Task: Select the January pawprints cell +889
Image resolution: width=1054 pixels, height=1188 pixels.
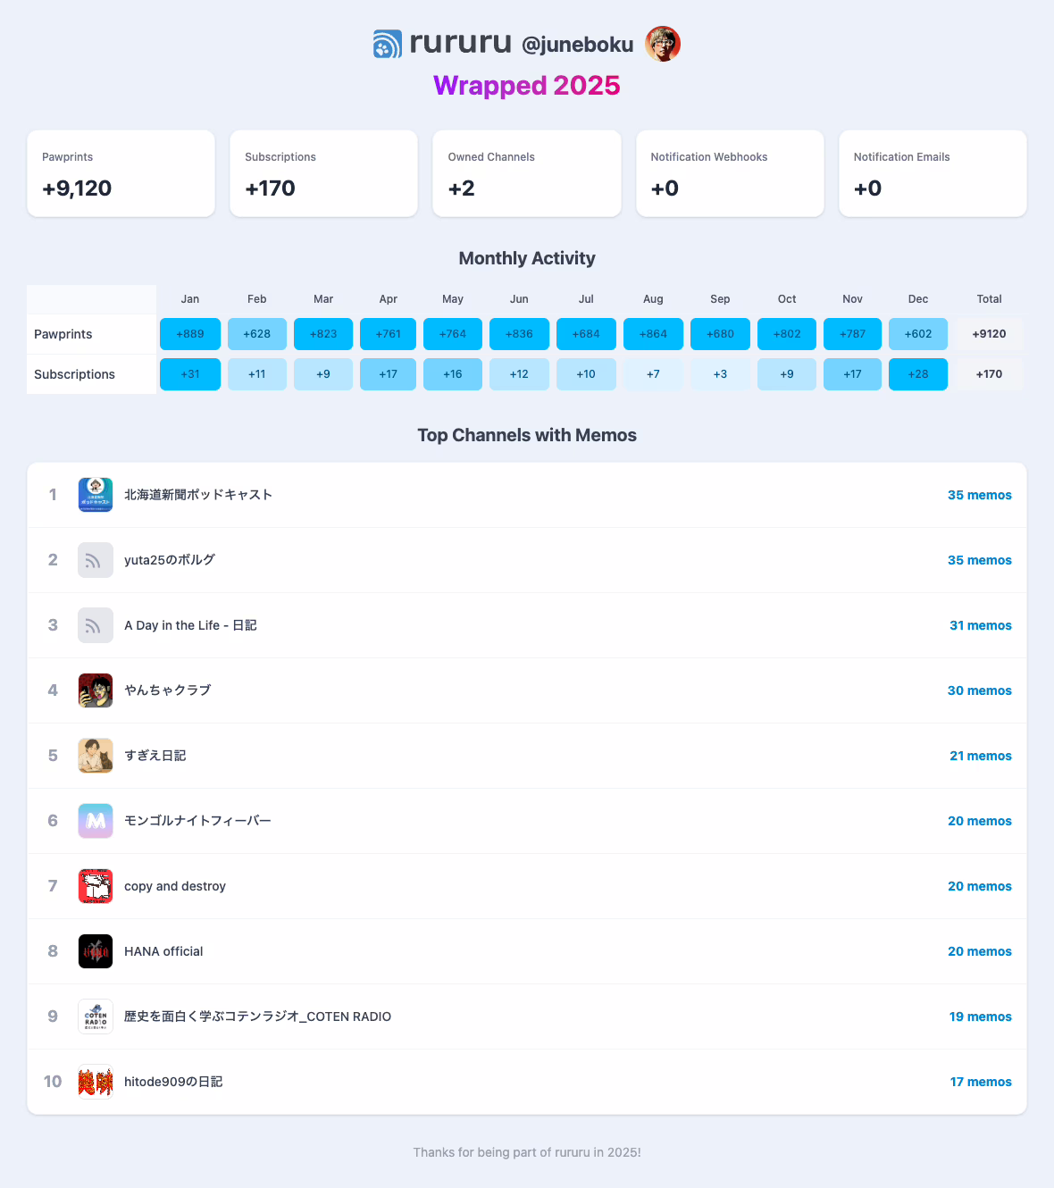Action: point(190,334)
